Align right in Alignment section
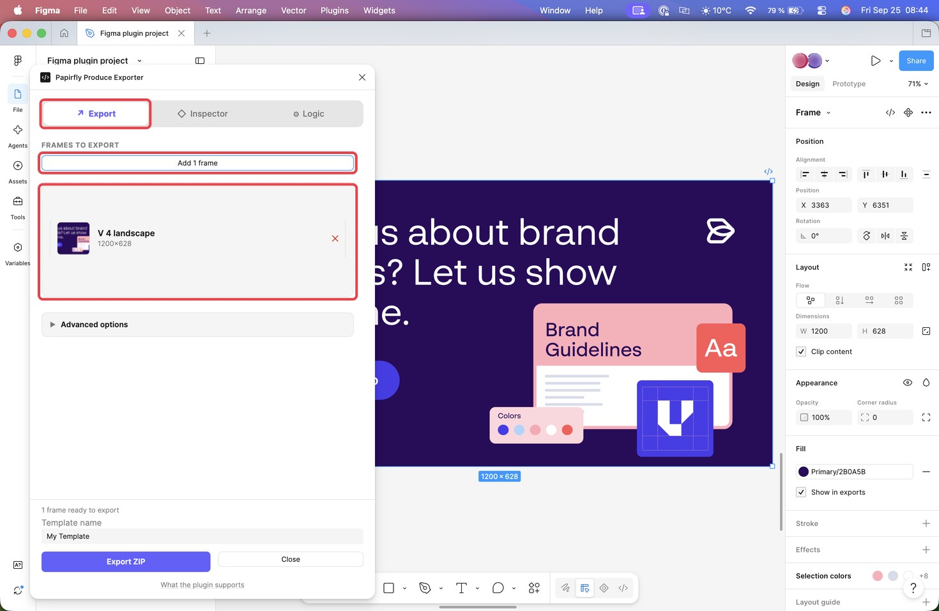This screenshot has width=939, height=611. 843,174
